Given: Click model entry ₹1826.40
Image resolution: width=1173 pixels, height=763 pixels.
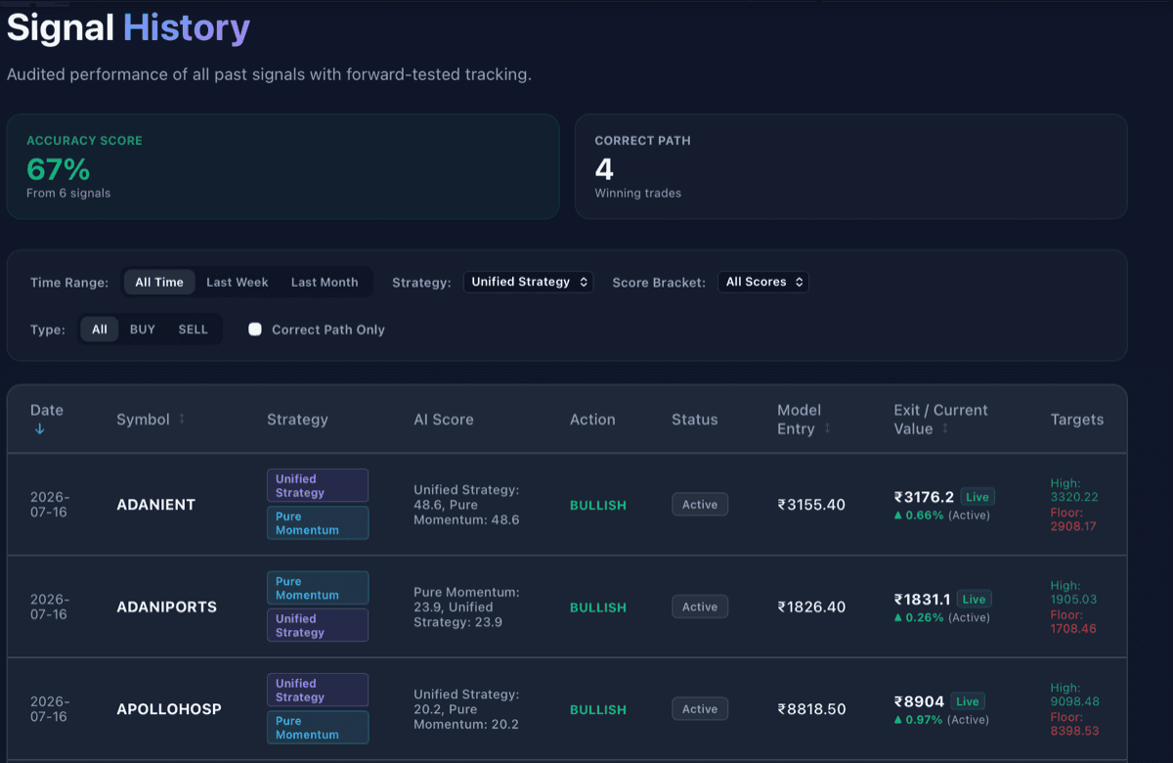Looking at the screenshot, I should 811,606.
